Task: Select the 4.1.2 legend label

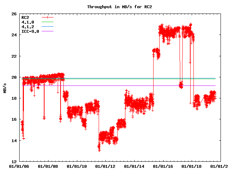Action: (x=27, y=27)
